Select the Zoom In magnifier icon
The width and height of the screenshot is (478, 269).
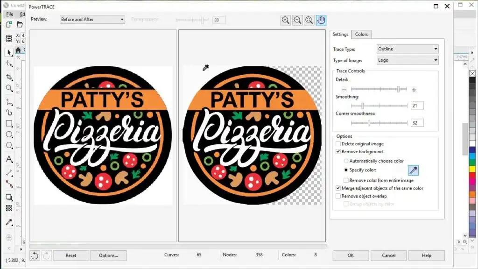[285, 20]
